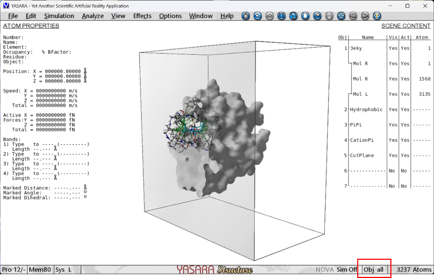Click the YASARA logo in title bar

[x=6, y=6]
